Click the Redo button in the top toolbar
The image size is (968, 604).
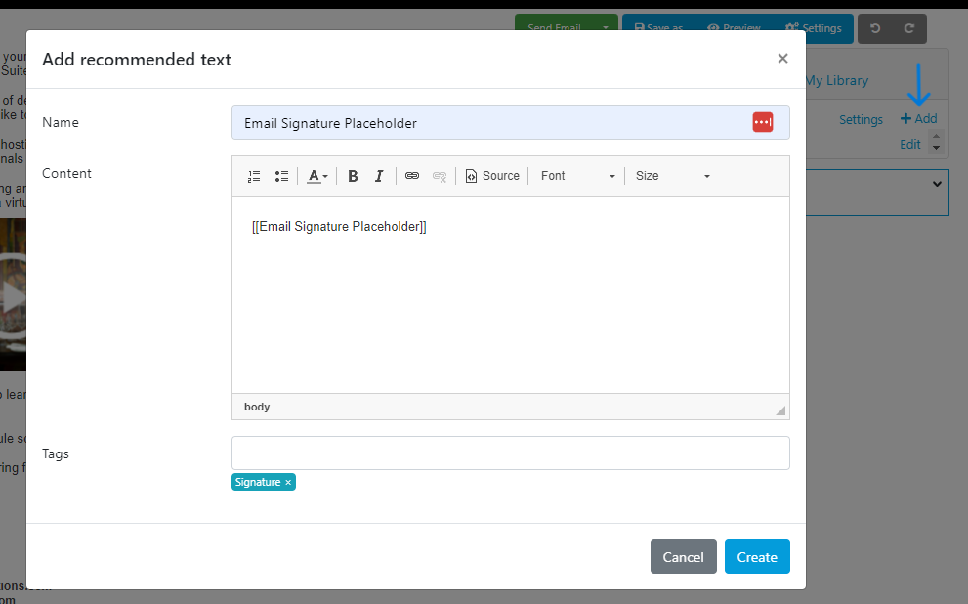(908, 28)
